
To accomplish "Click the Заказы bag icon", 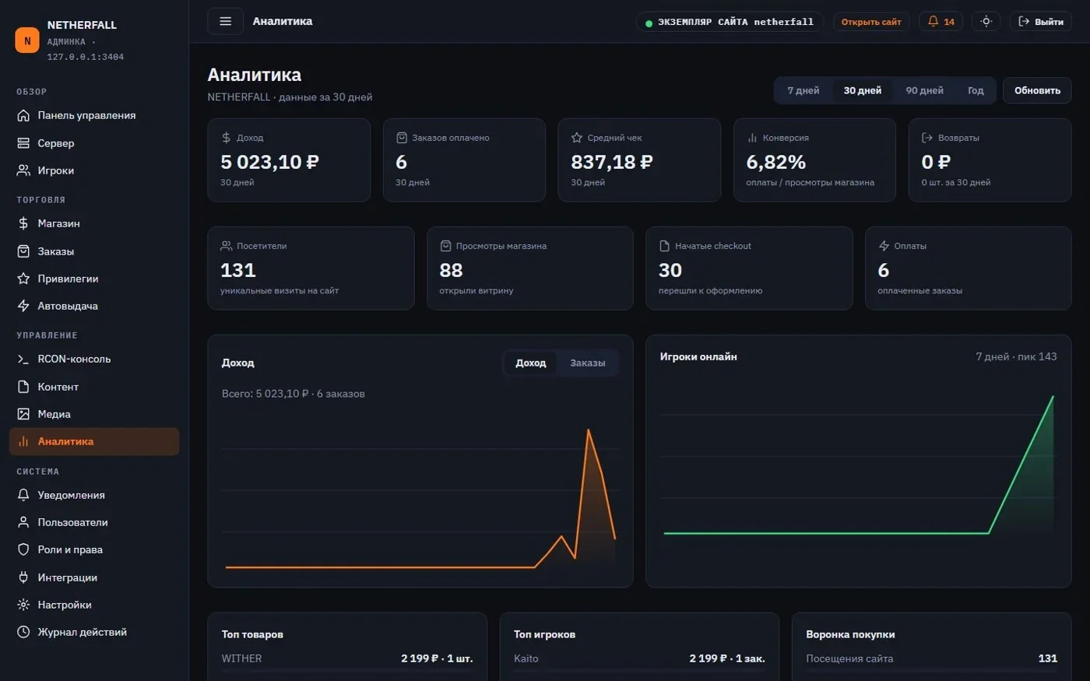I will pyautogui.click(x=23, y=251).
